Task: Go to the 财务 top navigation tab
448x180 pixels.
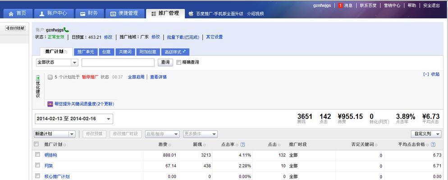Action: coord(89,13)
